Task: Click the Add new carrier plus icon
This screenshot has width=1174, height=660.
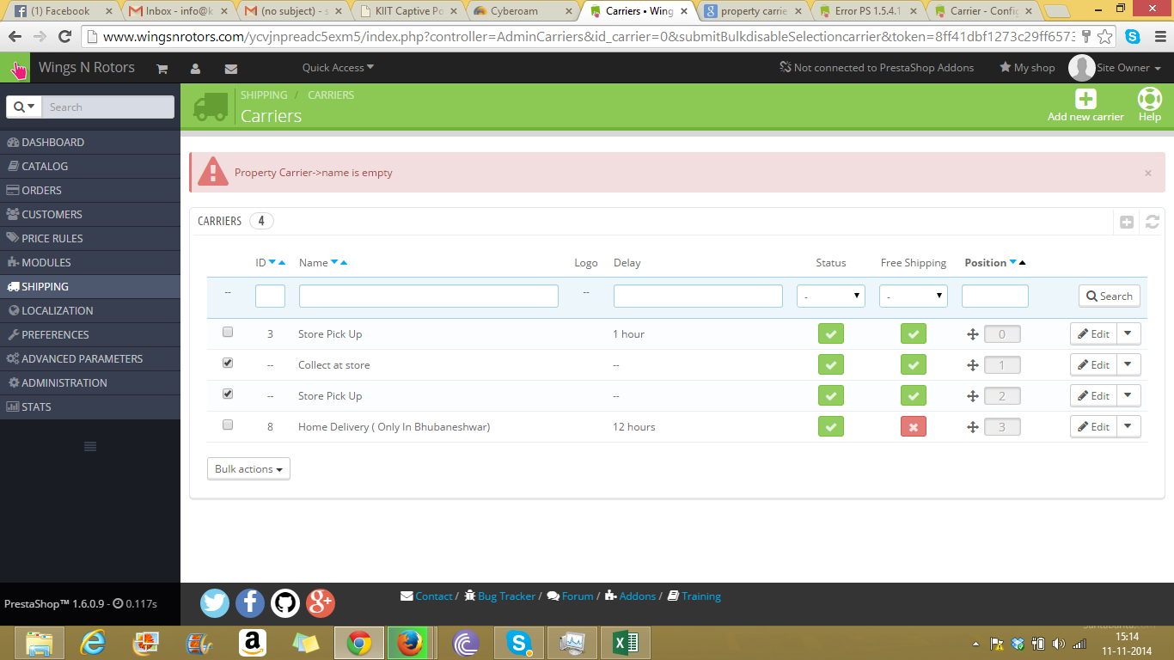Action: (1085, 100)
